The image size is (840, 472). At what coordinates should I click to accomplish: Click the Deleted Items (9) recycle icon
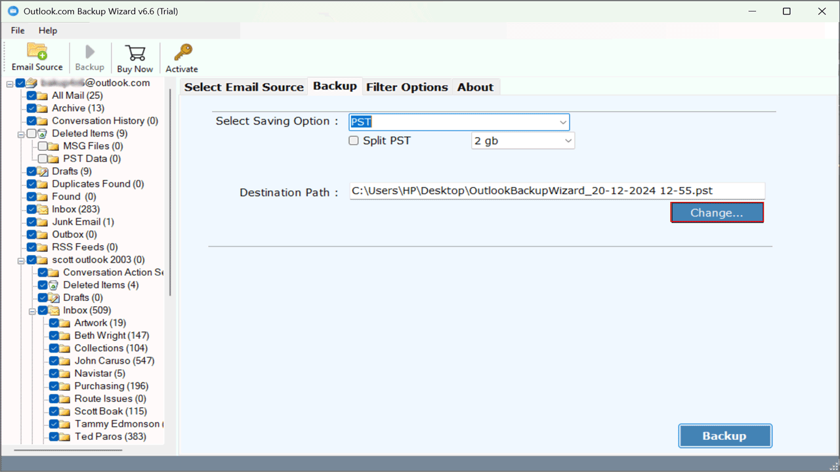pyautogui.click(x=43, y=134)
